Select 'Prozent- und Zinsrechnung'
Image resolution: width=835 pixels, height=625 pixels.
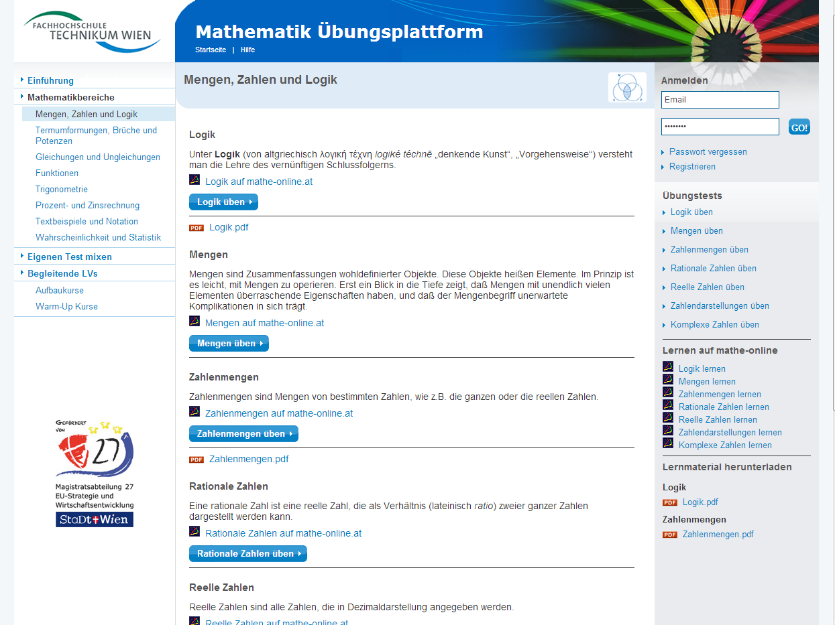[x=87, y=206]
